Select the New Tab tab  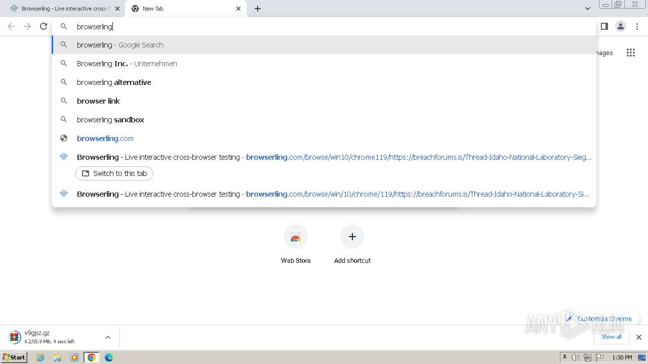pos(182,9)
